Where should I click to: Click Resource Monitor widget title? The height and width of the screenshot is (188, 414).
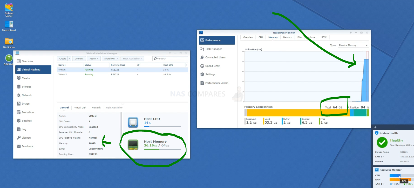[390, 170]
